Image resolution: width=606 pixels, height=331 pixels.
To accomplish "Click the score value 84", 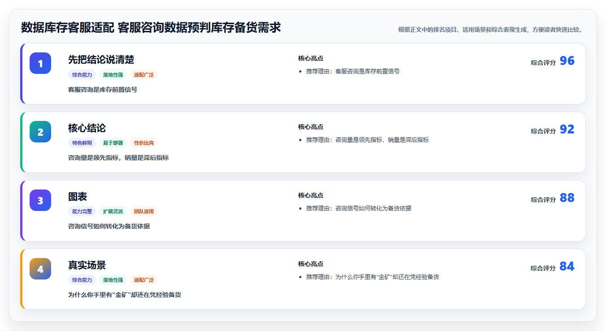I will [x=567, y=267].
